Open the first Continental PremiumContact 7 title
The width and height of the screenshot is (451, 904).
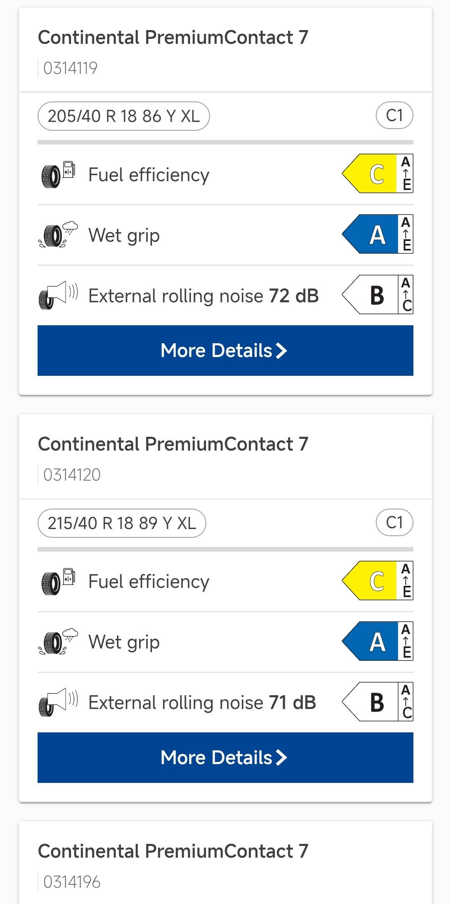tap(173, 38)
